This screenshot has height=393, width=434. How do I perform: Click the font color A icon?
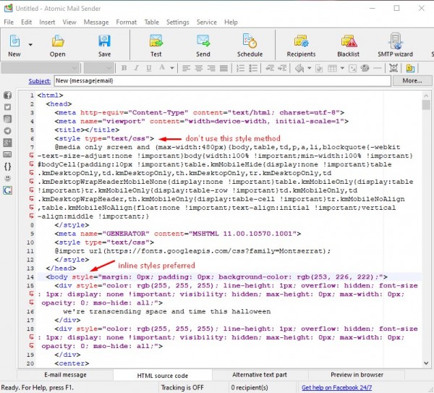pyautogui.click(x=162, y=67)
